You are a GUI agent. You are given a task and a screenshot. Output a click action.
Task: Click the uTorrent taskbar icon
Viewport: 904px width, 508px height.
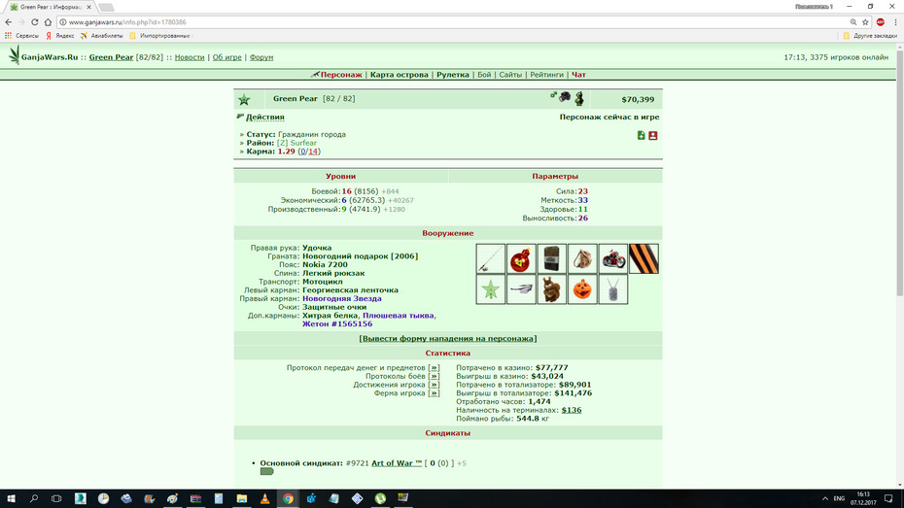pyautogui.click(x=380, y=498)
